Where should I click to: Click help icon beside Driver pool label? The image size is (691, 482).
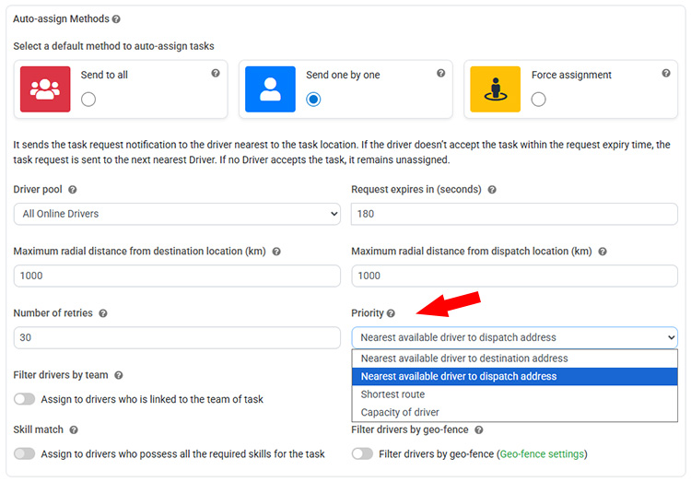pyautogui.click(x=73, y=190)
